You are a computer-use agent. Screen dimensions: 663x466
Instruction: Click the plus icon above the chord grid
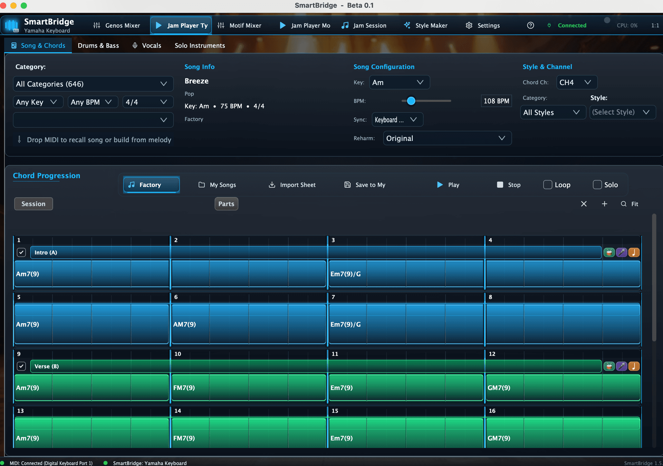605,204
